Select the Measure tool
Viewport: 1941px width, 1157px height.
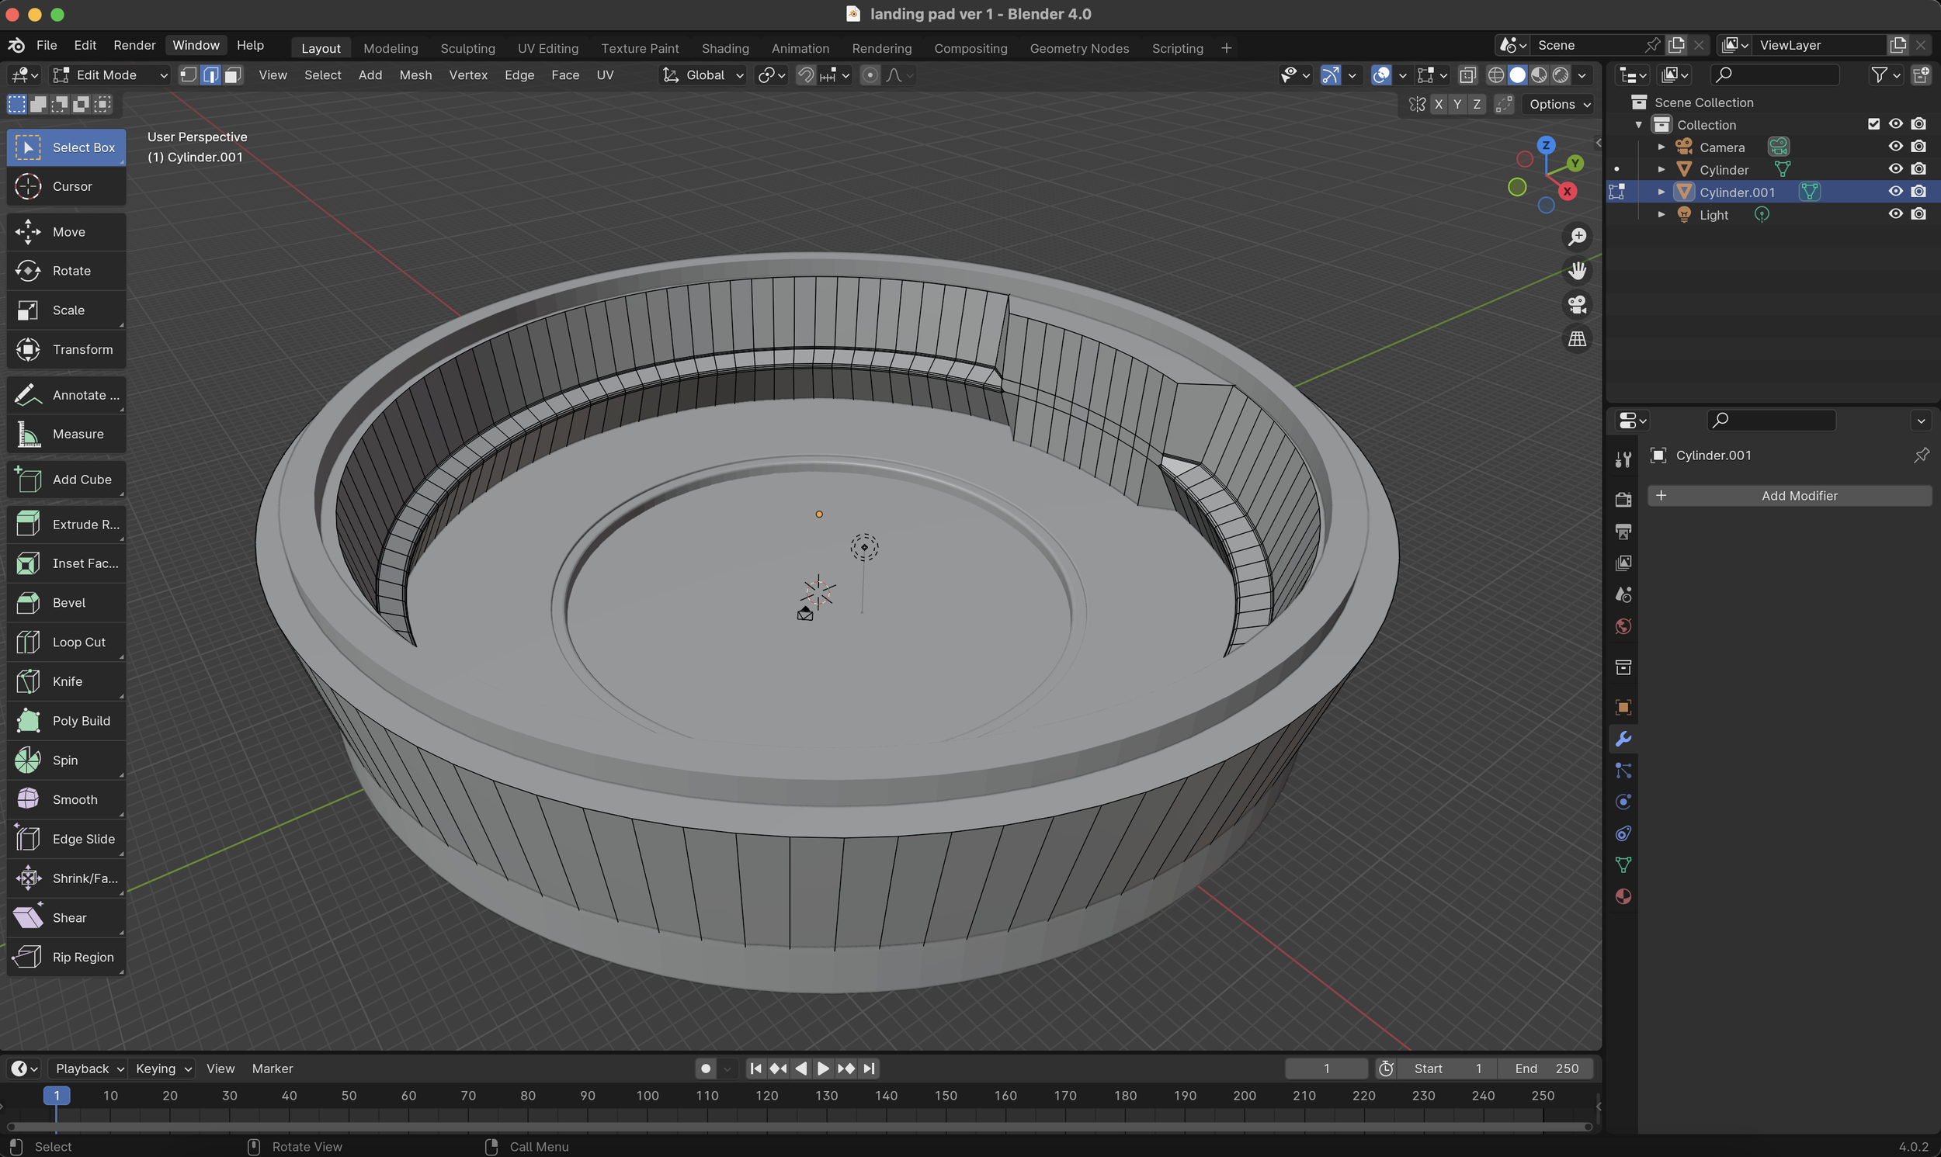pyautogui.click(x=65, y=434)
